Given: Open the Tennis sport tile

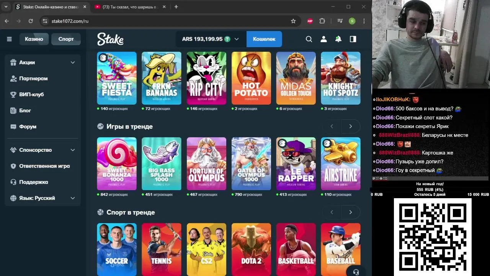Looking at the screenshot, I should [162, 250].
